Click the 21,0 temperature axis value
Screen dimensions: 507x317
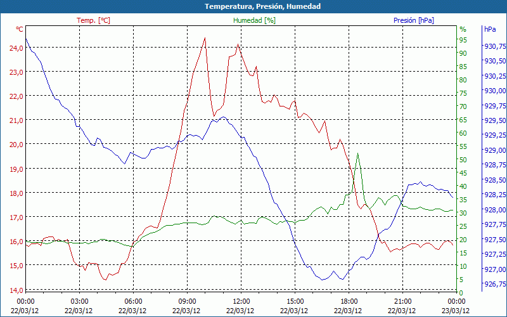point(16,120)
